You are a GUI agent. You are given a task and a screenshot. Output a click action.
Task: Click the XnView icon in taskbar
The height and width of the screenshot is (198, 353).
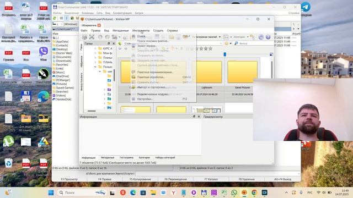tap(244, 193)
